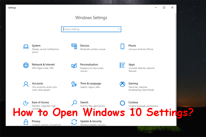
Task: Open the Cortana circle icon
Action: tap(122, 103)
